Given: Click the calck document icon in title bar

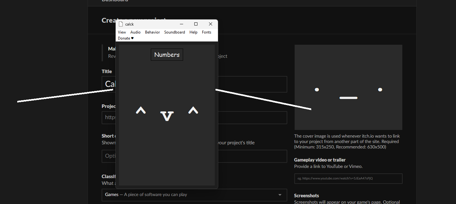Looking at the screenshot, I should [x=120, y=24].
